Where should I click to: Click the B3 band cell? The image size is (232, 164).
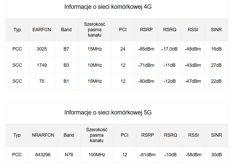[x=66, y=65]
